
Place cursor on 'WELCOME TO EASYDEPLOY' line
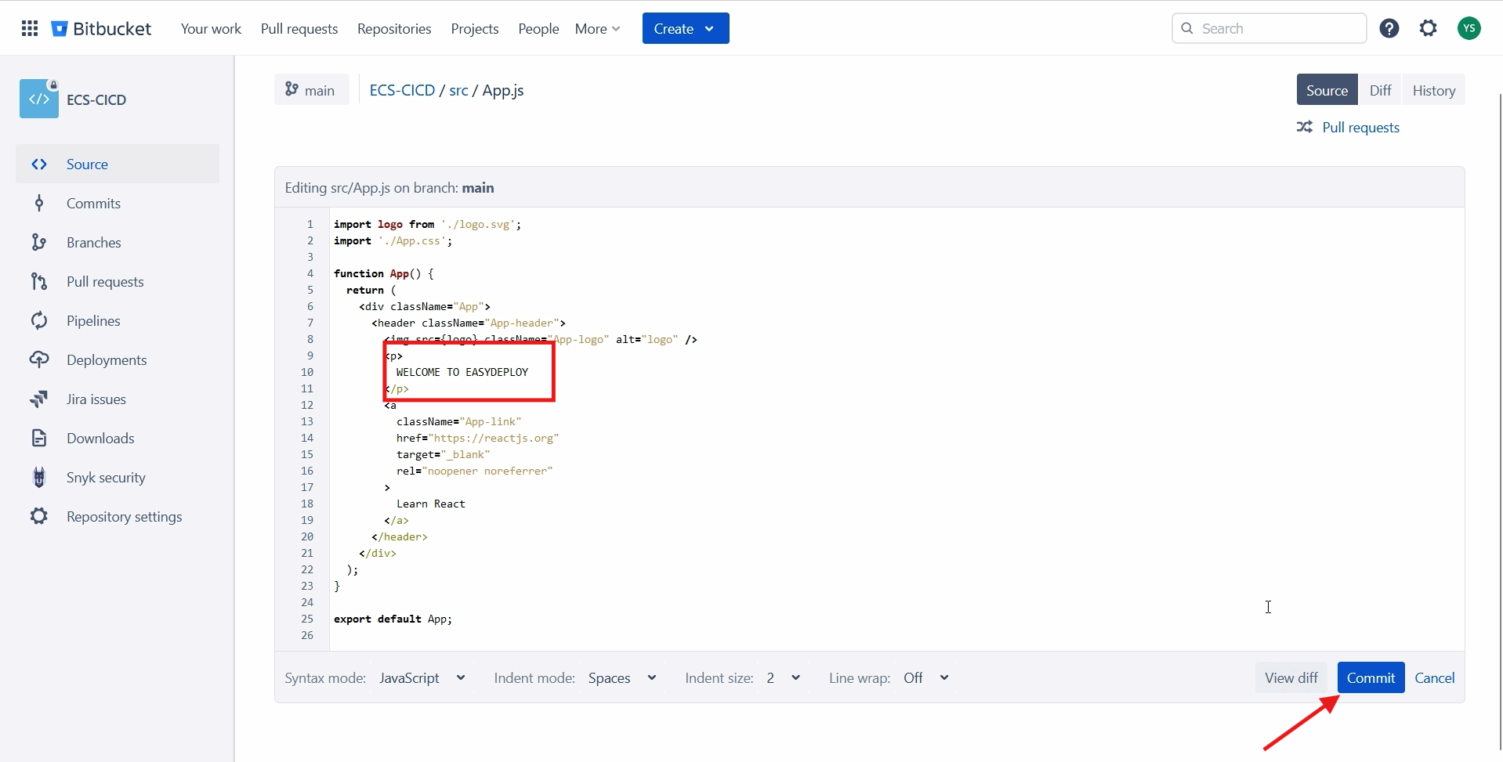pos(462,372)
